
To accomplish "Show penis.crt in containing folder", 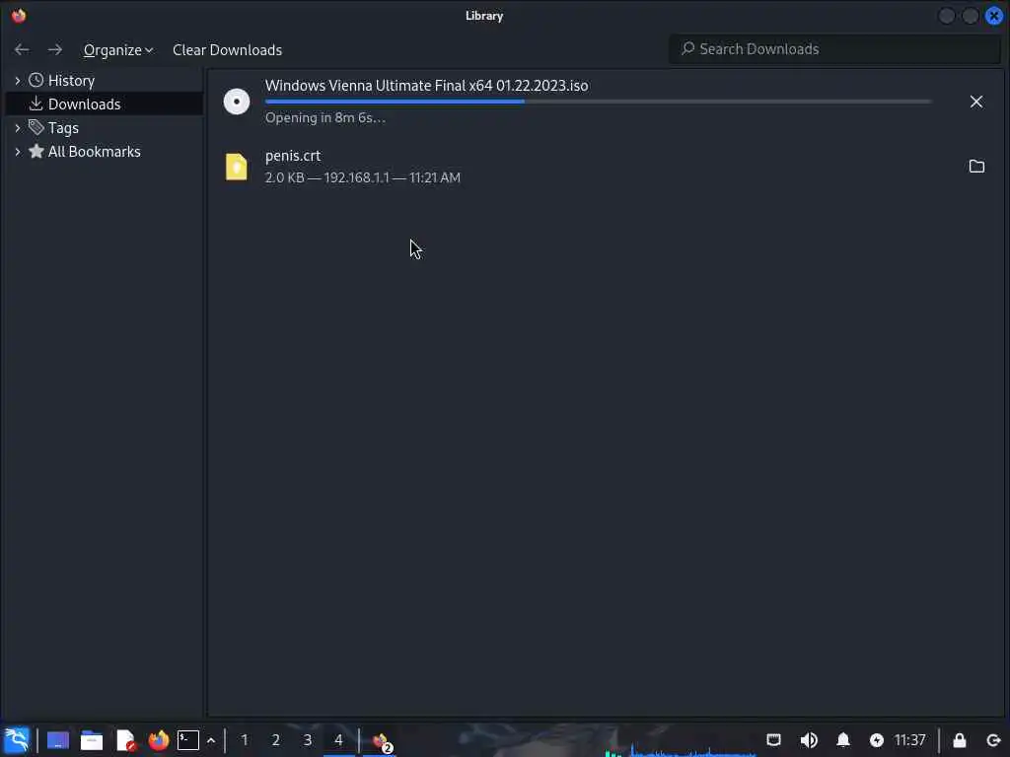I will tap(976, 166).
